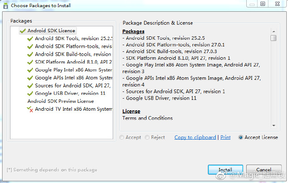Click the Cancel button

pyautogui.click(x=264, y=170)
